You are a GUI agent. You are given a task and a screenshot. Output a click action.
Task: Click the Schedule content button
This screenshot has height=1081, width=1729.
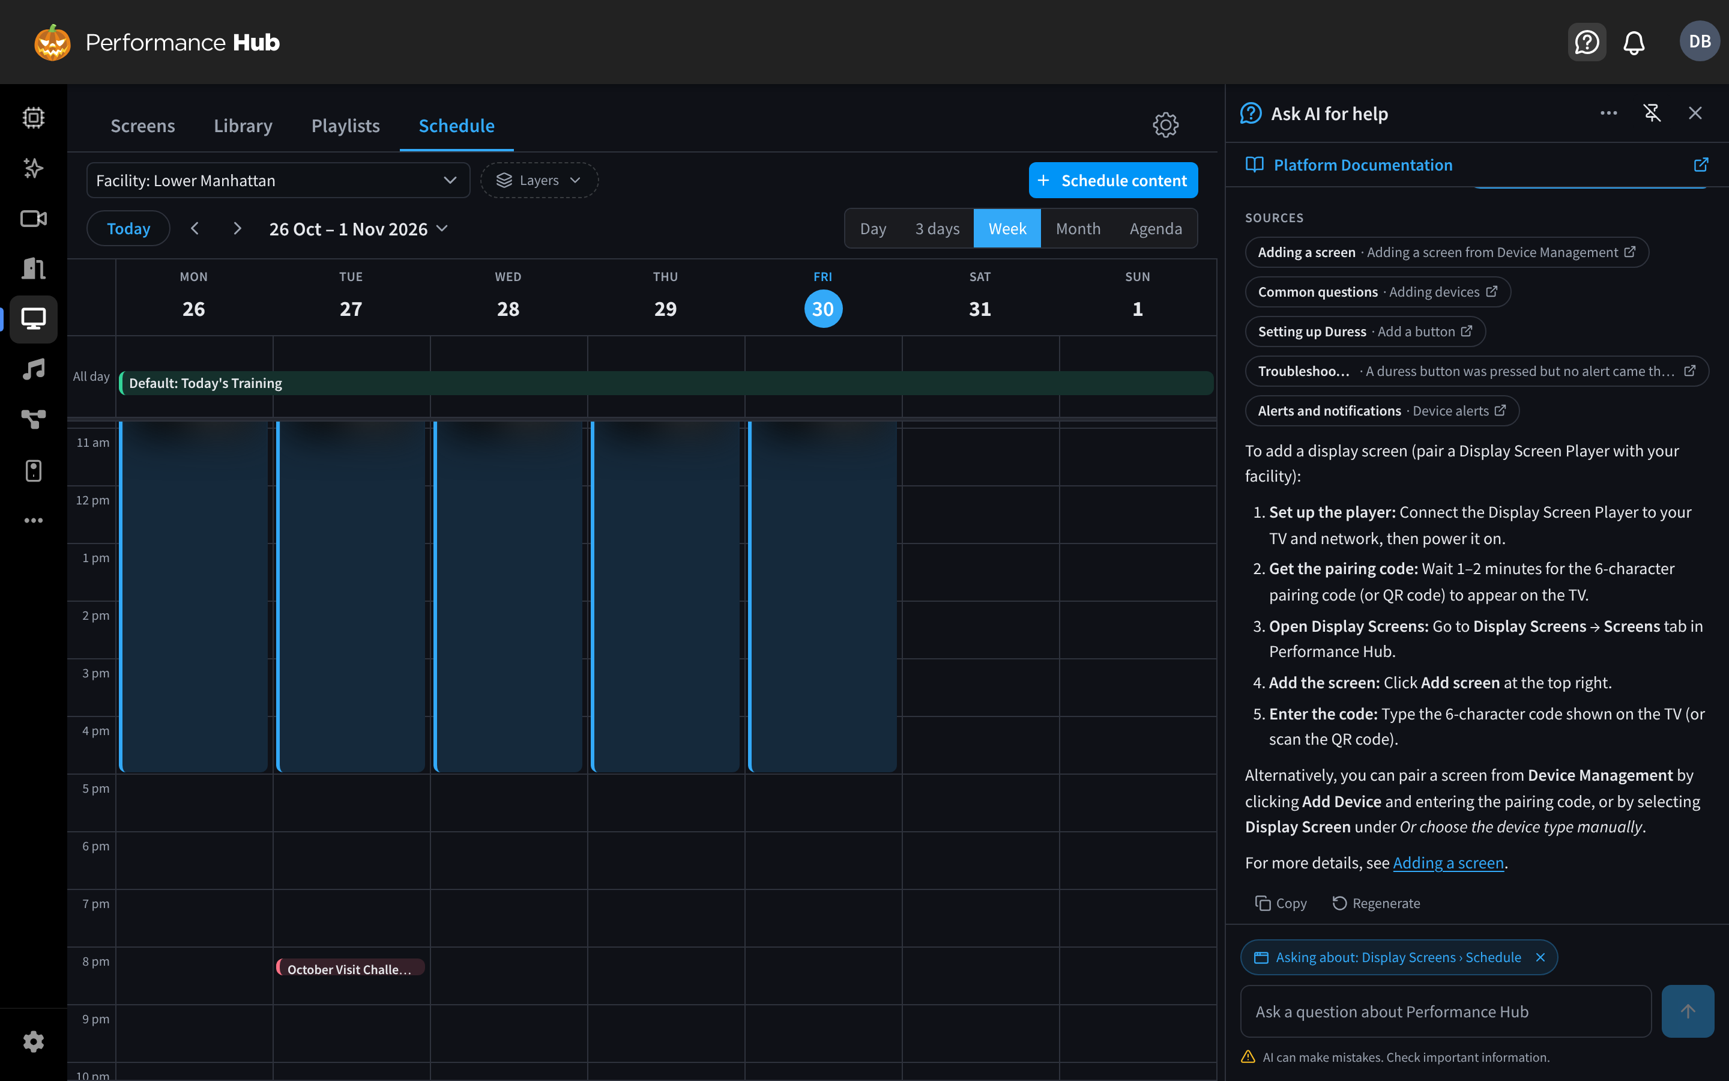[1113, 180]
